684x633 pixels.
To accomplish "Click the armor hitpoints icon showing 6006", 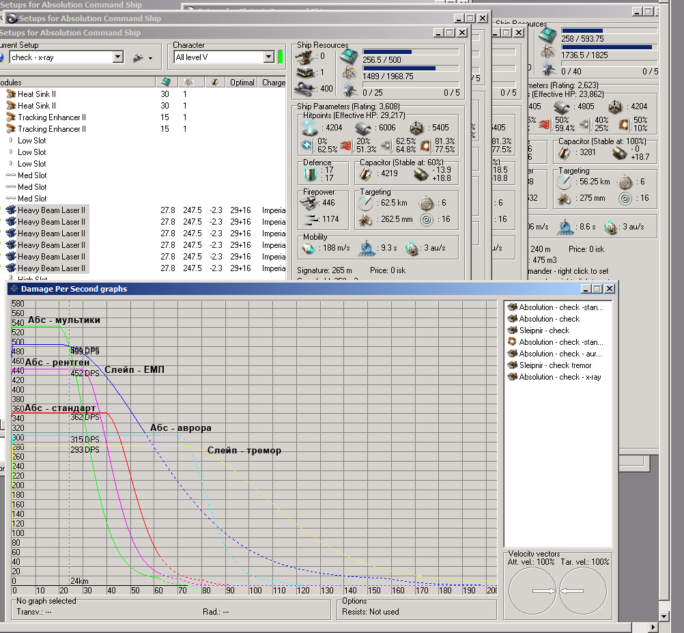I will point(363,128).
